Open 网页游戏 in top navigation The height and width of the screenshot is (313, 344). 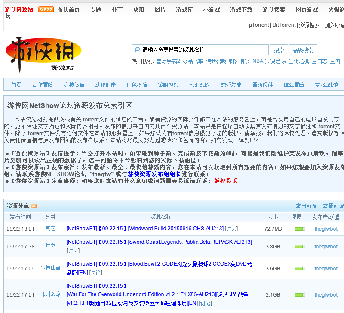click(307, 9)
